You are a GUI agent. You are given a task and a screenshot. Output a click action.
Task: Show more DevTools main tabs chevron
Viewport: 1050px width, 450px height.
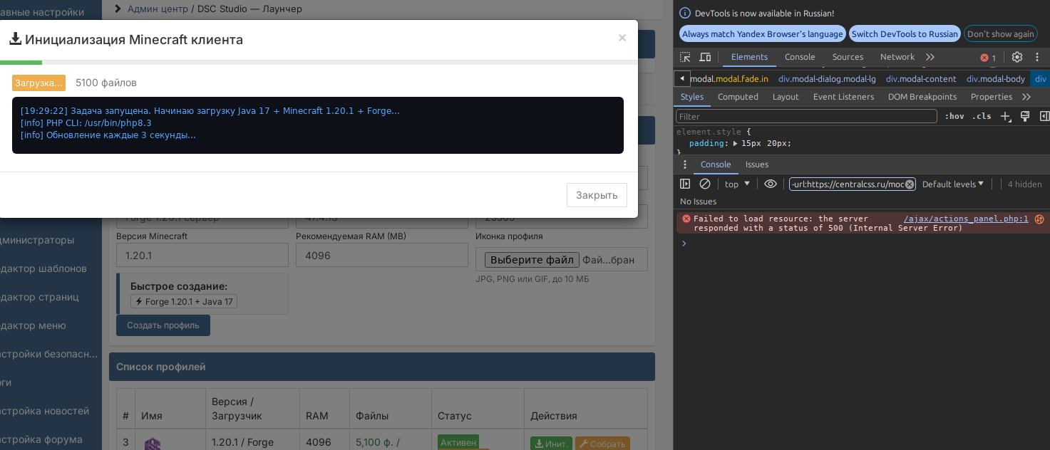pos(930,57)
